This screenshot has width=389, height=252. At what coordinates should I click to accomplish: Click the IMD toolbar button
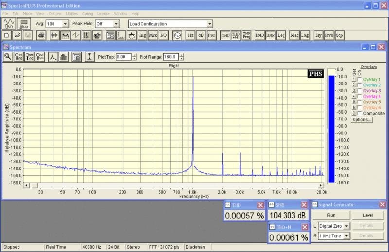(x=260, y=35)
